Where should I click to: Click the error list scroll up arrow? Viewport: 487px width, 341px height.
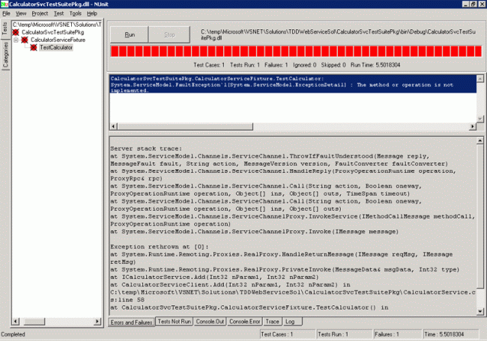[x=480, y=79]
